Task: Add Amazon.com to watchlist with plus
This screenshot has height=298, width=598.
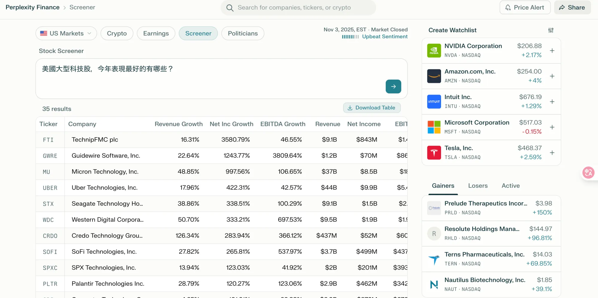Action: (552, 76)
